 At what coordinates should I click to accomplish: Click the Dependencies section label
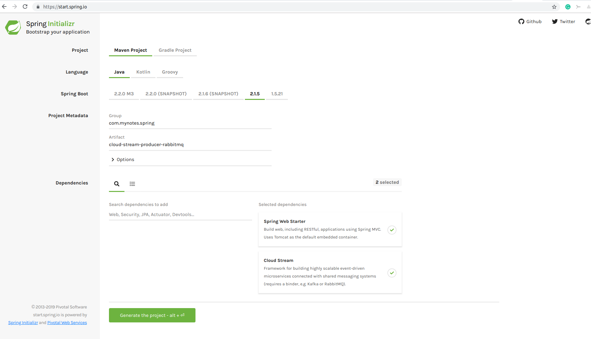[72, 183]
